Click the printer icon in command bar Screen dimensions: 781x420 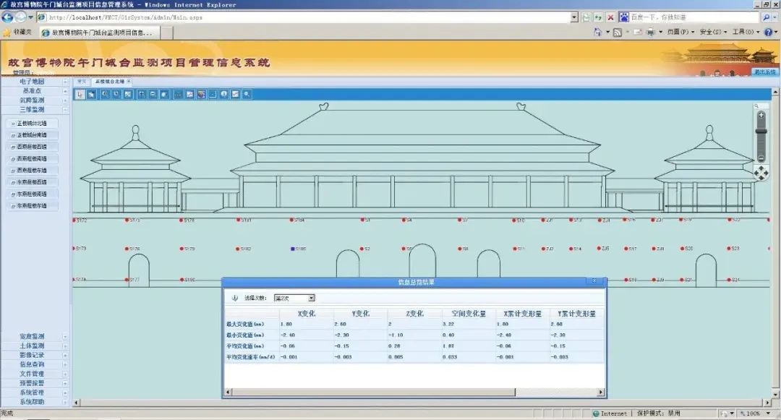pos(651,32)
